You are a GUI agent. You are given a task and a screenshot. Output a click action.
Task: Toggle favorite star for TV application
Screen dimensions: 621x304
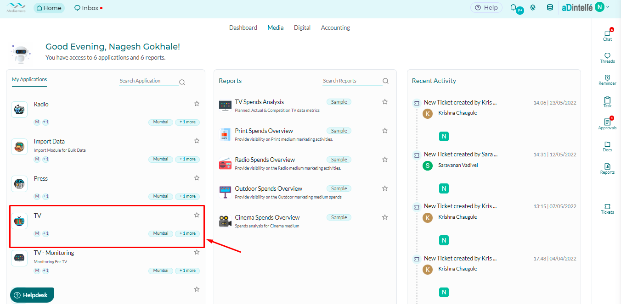click(197, 215)
